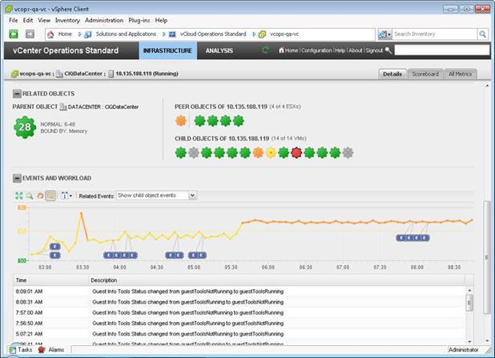Click the About link in header

pyautogui.click(x=356, y=50)
